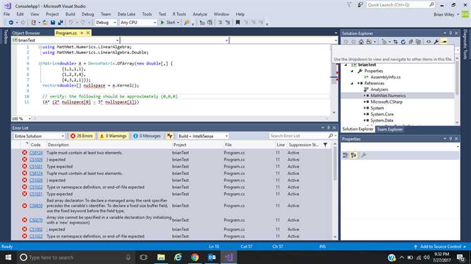Open the File menu
This screenshot has height=264, width=471.
(7, 14)
